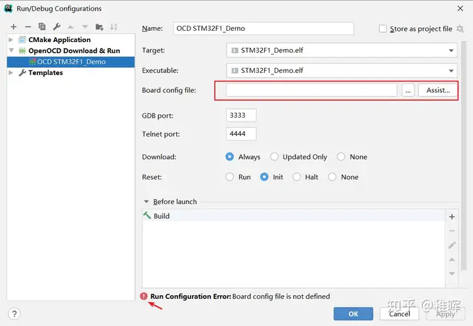Collapse the OpenOCD Download & Run node

11,51
